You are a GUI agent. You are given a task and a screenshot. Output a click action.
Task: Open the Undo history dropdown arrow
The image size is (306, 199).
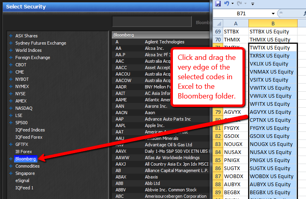pyautogui.click(x=232, y=4)
